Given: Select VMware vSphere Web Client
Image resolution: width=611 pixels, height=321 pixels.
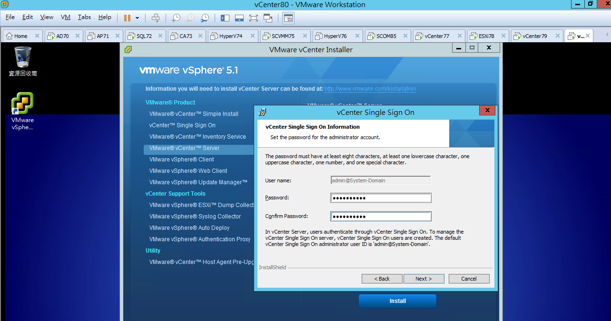Looking at the screenshot, I should coord(188,171).
